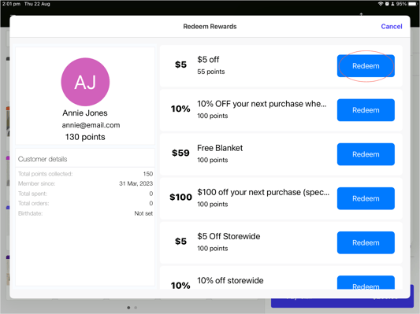The width and height of the screenshot is (420, 314).
Task: Tap the Wi-Fi icon in status bar
Action: coord(381,4)
